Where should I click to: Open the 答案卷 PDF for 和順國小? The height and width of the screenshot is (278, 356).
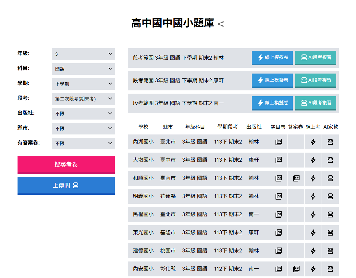(296, 178)
